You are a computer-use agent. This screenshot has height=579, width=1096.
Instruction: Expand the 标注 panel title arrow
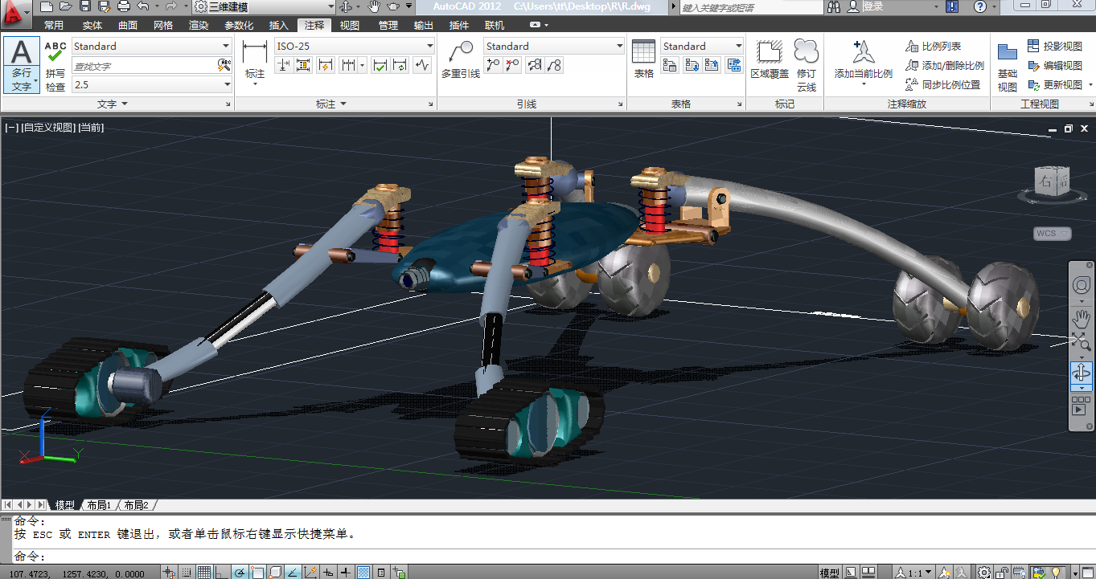343,104
